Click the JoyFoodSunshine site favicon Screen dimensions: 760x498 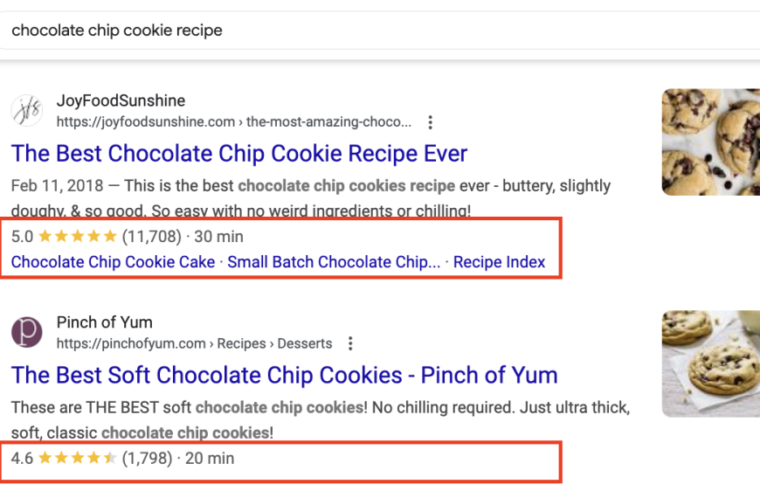tap(27, 111)
